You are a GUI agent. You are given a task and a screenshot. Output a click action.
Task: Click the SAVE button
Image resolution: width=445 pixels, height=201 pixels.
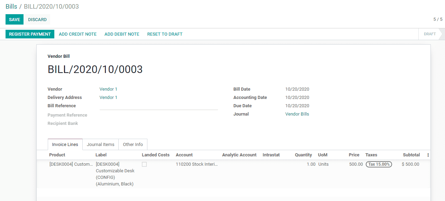pos(14,19)
